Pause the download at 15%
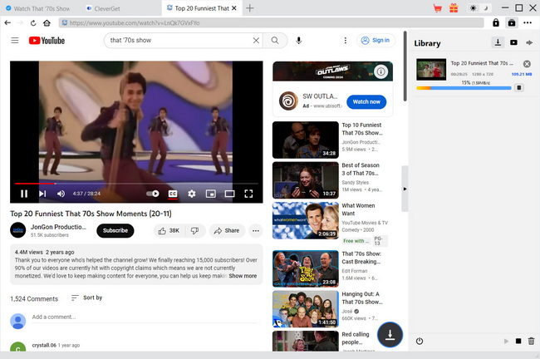The image size is (540, 359). point(519,87)
